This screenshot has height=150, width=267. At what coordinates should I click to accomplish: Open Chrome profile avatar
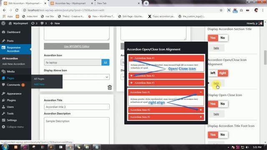tap(256, 10)
